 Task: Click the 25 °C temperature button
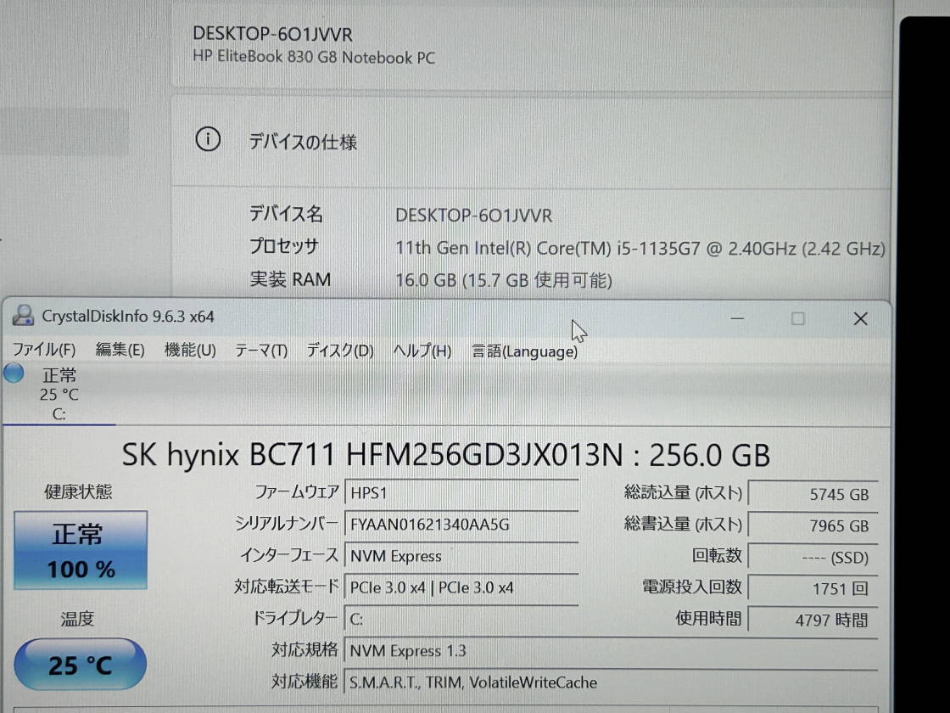pos(81,665)
